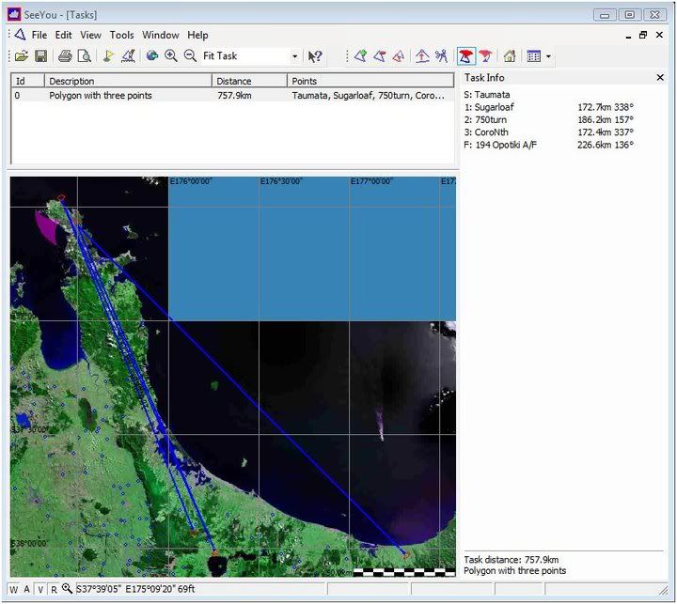Click the Open file folder icon

[x=21, y=56]
